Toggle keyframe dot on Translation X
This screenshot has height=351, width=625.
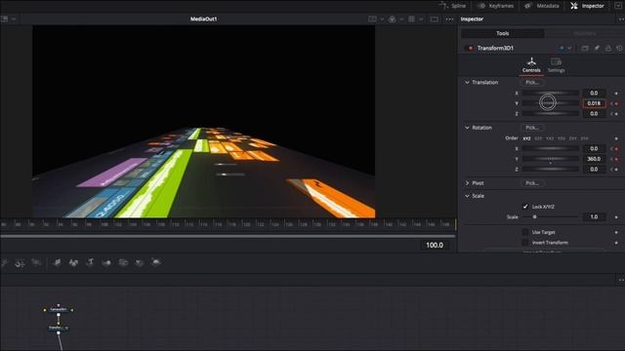(x=616, y=94)
